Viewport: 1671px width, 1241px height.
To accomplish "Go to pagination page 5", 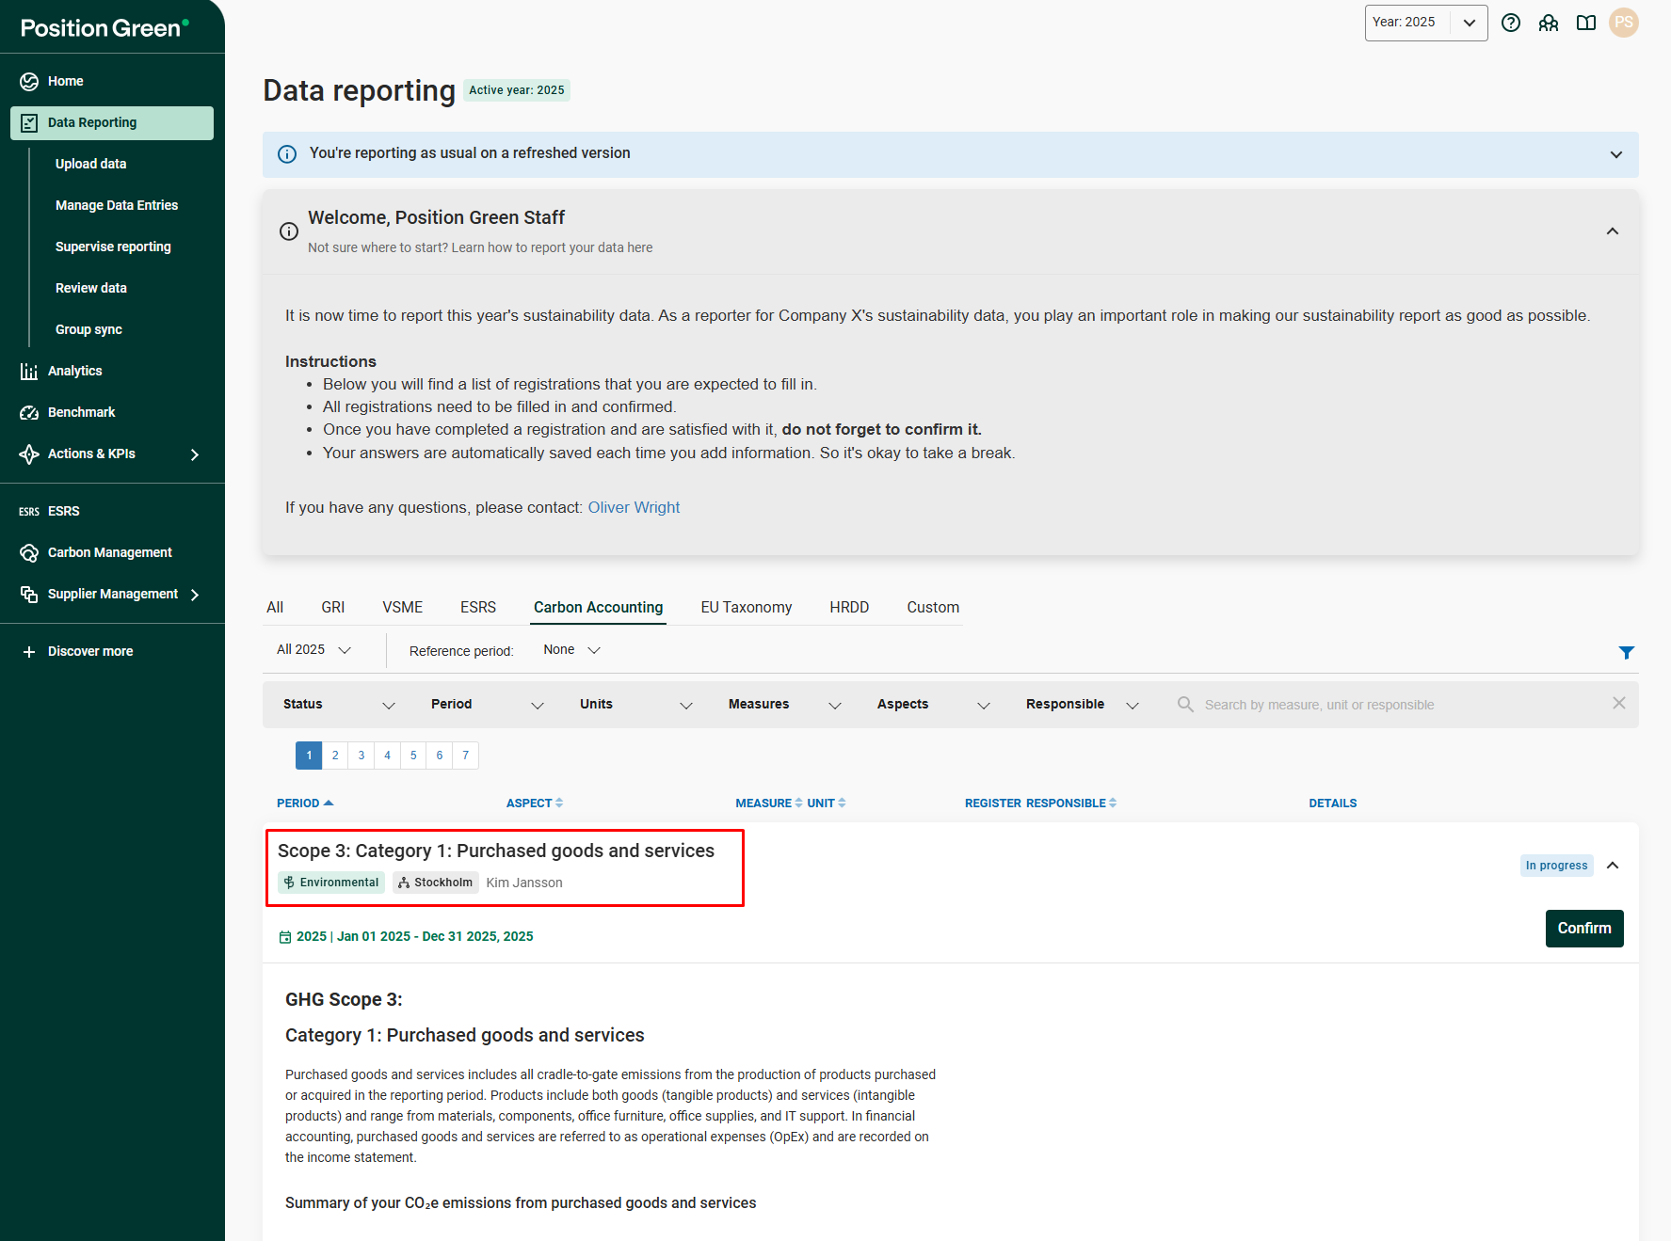I will tap(413, 756).
